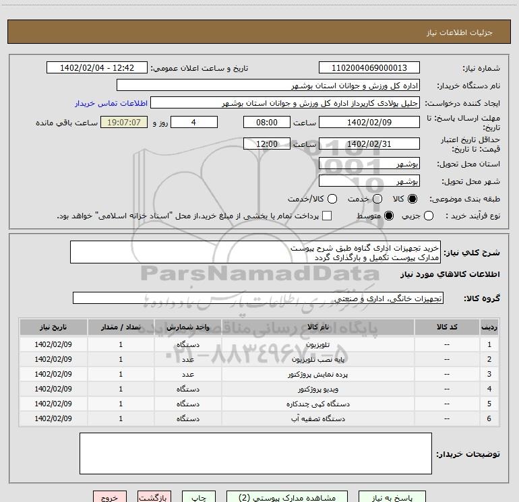This screenshot has width=519, height=502.
Task: Click the شرح کلی نیاز text area
Action: (255, 252)
